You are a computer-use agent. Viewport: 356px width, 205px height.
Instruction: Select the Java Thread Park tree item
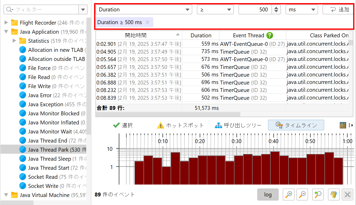[x=43, y=150]
